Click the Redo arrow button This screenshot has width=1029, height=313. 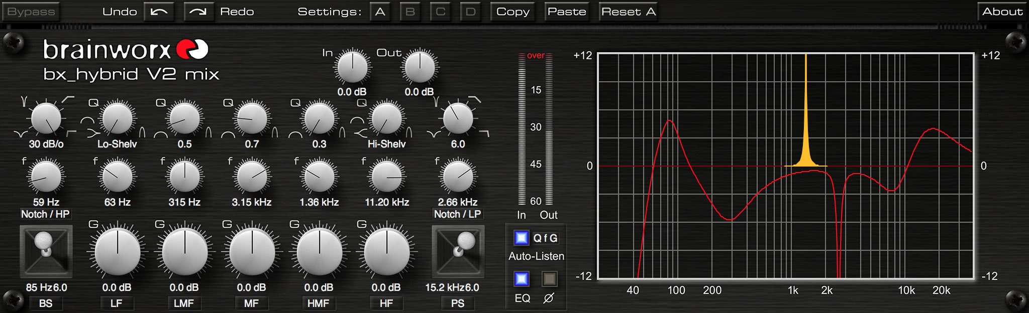pos(198,12)
